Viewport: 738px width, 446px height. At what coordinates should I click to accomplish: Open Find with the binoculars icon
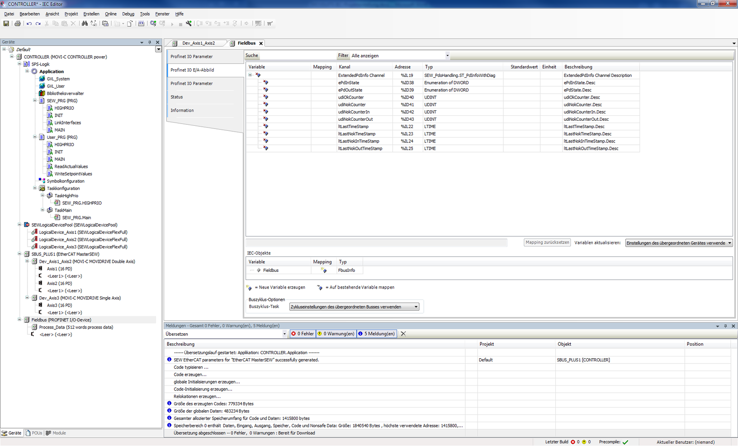[85, 24]
